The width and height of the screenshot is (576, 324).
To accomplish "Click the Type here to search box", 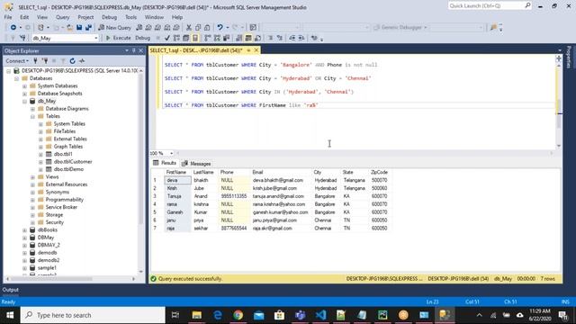I will [93, 315].
